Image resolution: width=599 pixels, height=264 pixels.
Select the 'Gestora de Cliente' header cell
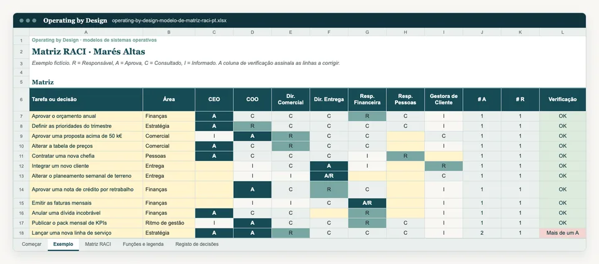pos(444,99)
